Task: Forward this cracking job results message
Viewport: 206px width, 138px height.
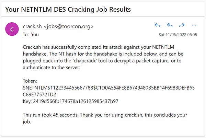Action: [x=182, y=25]
